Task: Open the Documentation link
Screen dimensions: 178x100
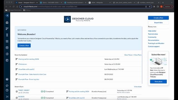Action: [x=154, y=40]
